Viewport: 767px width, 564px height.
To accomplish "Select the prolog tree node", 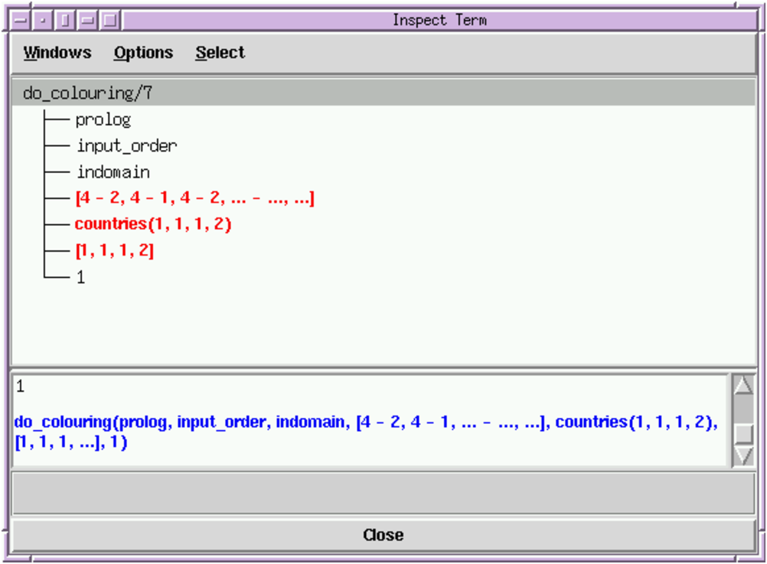I will (x=103, y=120).
